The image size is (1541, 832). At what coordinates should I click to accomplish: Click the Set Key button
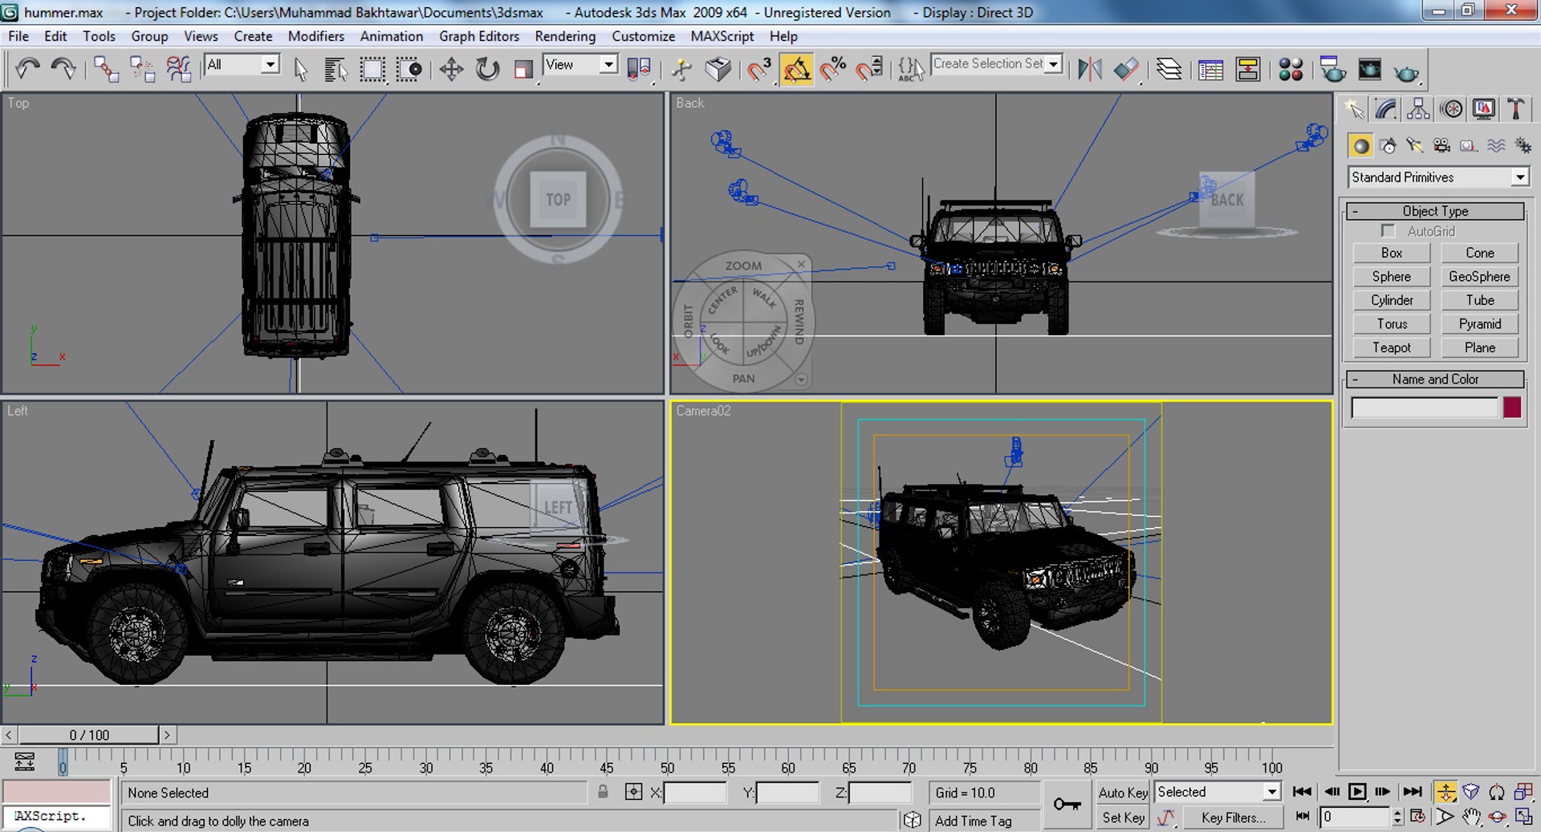point(1123,818)
